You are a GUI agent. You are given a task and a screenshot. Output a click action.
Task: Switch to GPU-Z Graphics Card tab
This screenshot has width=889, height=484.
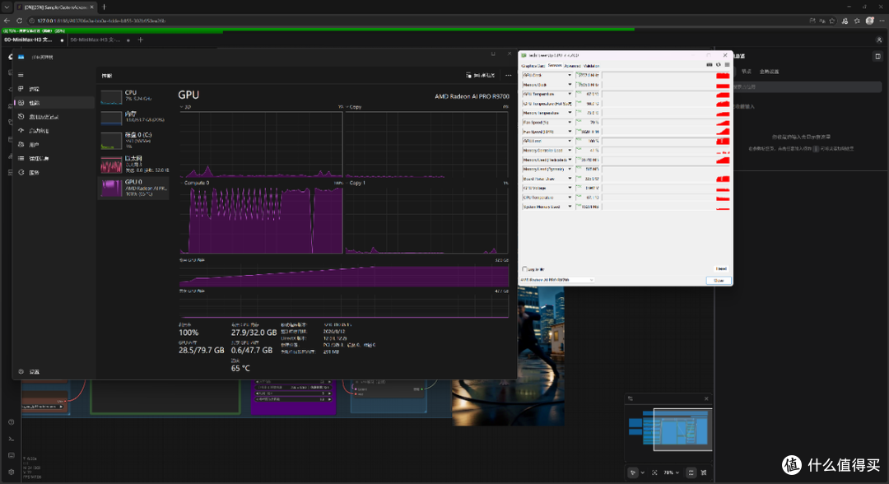click(x=533, y=66)
